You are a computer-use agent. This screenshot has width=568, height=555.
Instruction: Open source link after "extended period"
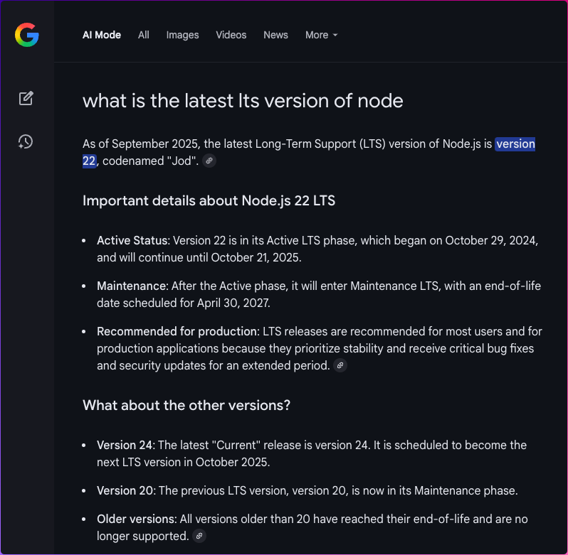(340, 366)
